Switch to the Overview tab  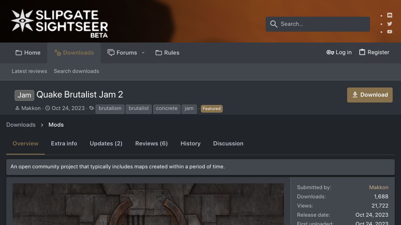(25, 144)
